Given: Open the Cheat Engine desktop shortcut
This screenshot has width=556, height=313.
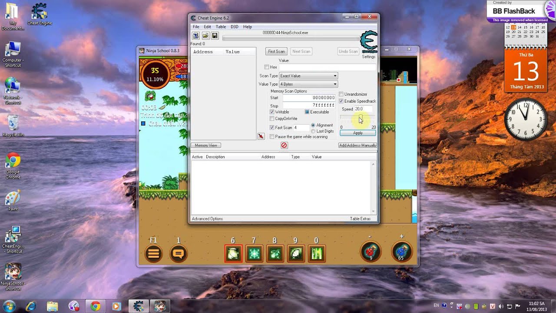Looking at the screenshot, I should pyautogui.click(x=40, y=14).
